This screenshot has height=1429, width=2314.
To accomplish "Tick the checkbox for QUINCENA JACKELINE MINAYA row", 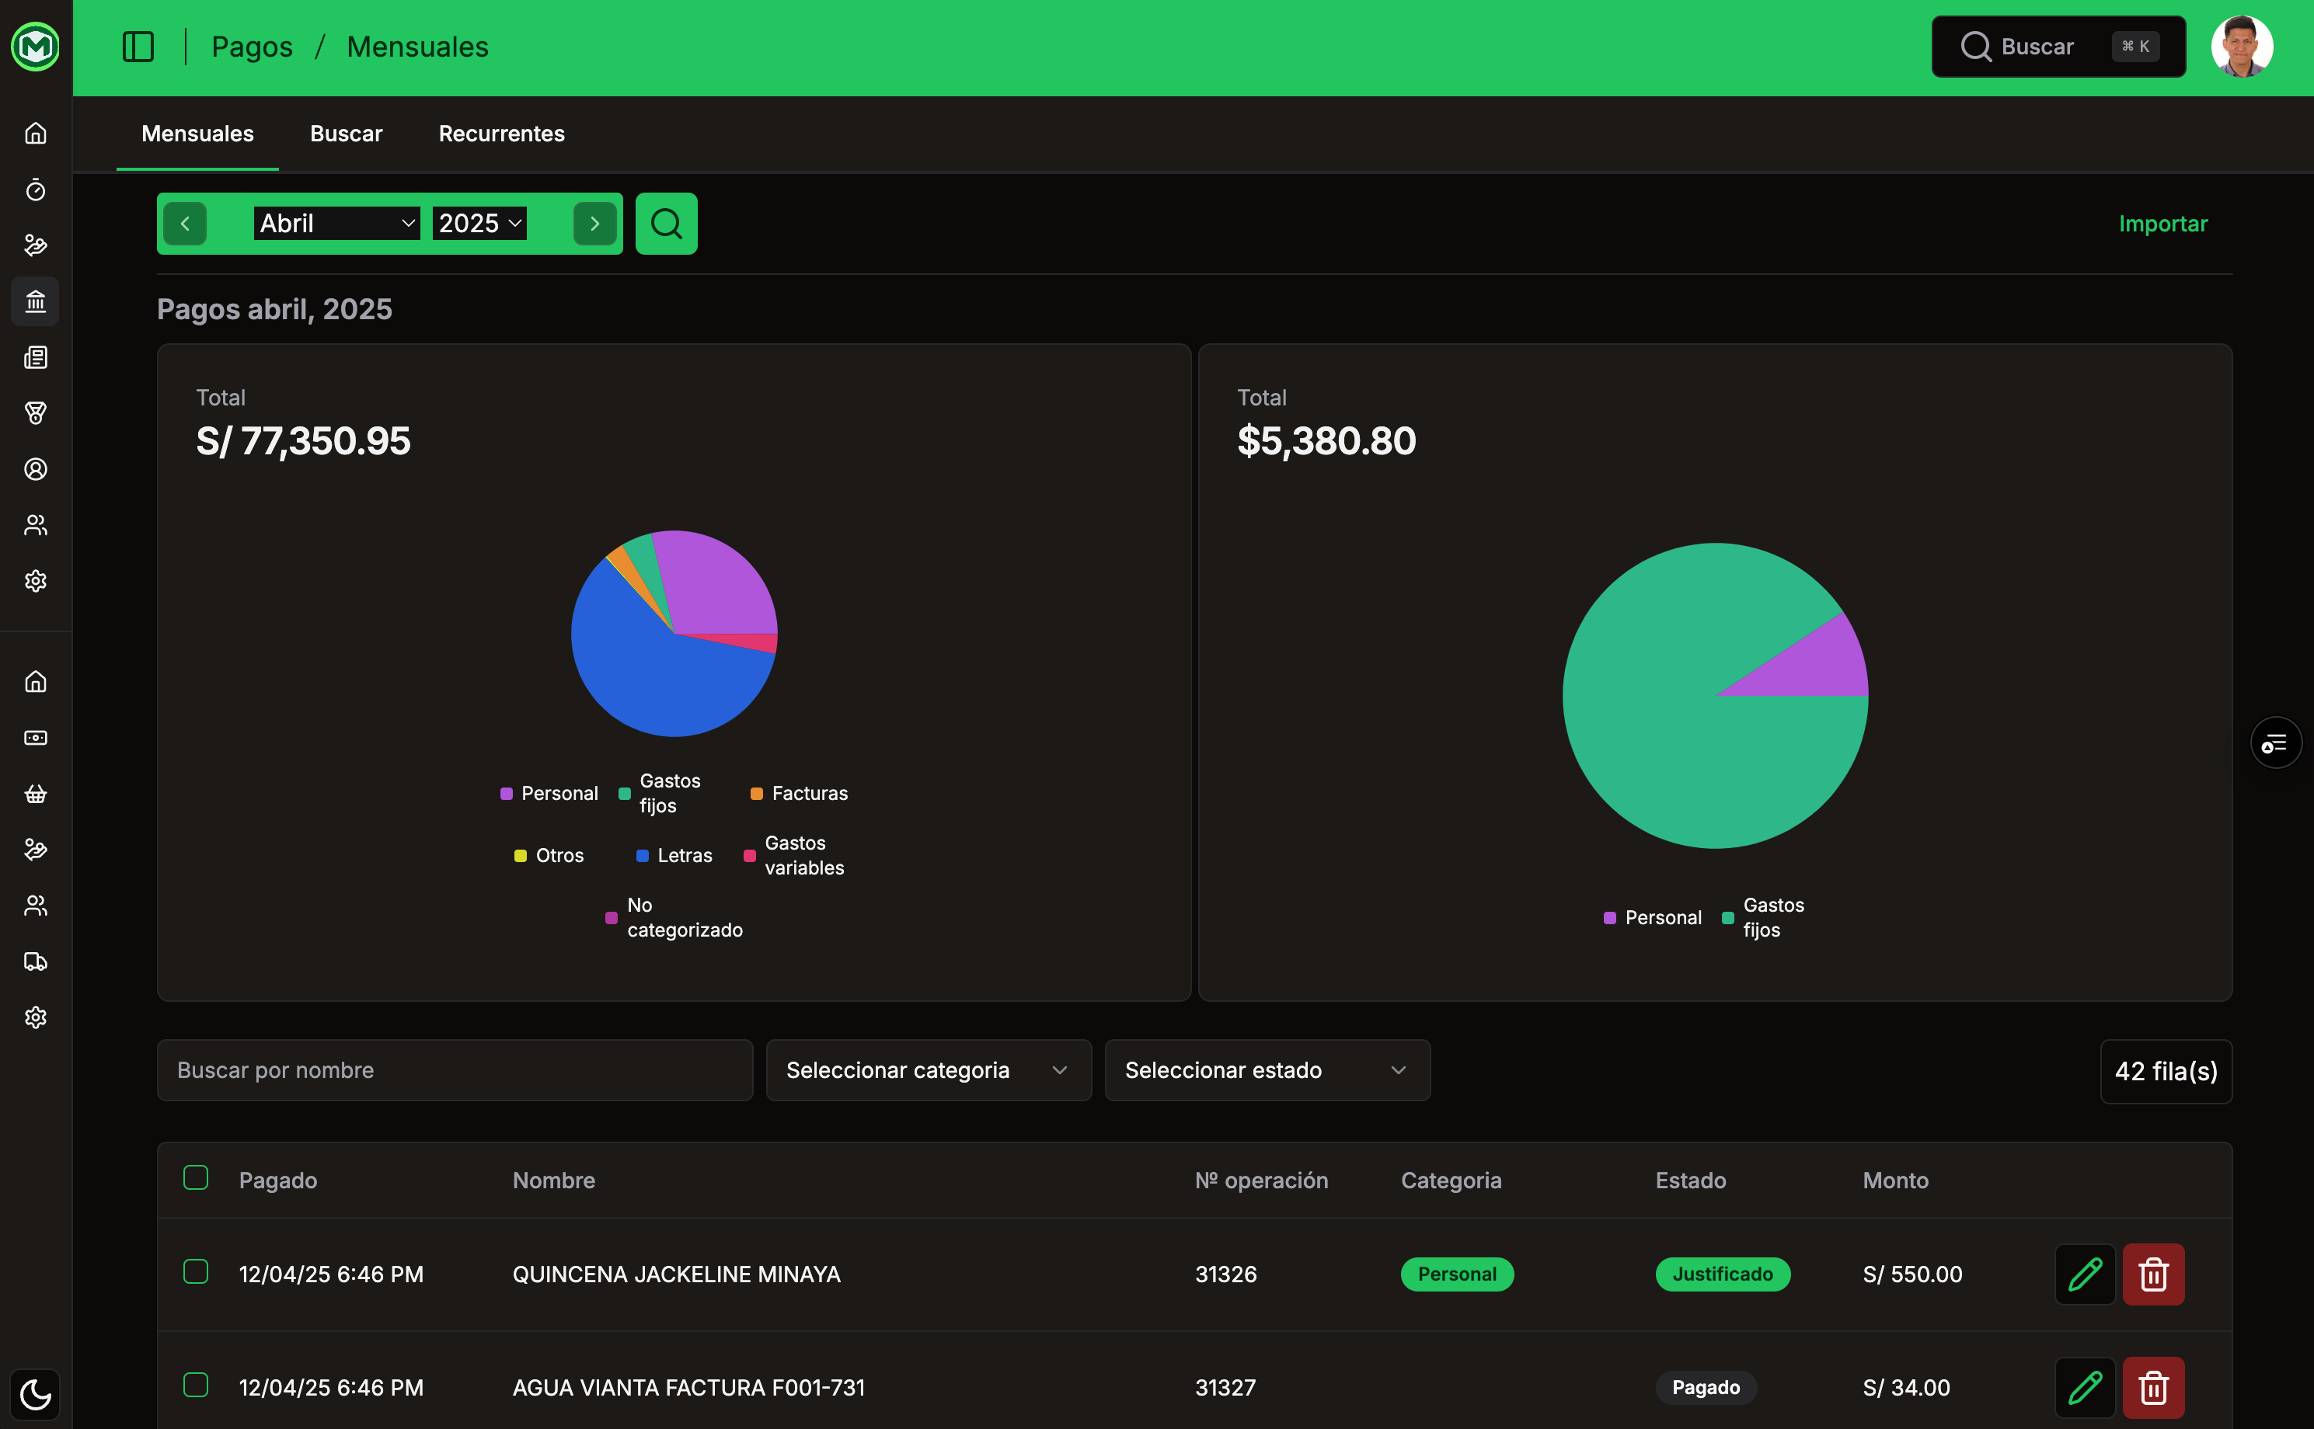I will [196, 1271].
